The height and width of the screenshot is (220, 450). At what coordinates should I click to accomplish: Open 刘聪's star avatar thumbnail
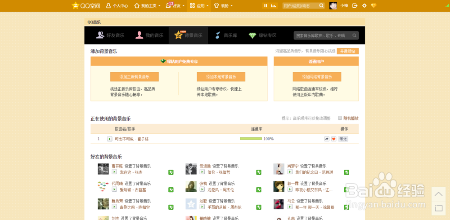click(191, 204)
